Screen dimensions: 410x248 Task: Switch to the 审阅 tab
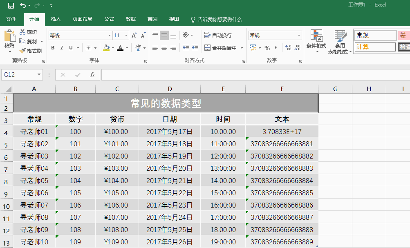click(x=152, y=19)
